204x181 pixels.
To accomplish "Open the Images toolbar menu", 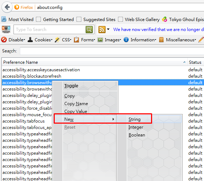I will click(x=109, y=40).
